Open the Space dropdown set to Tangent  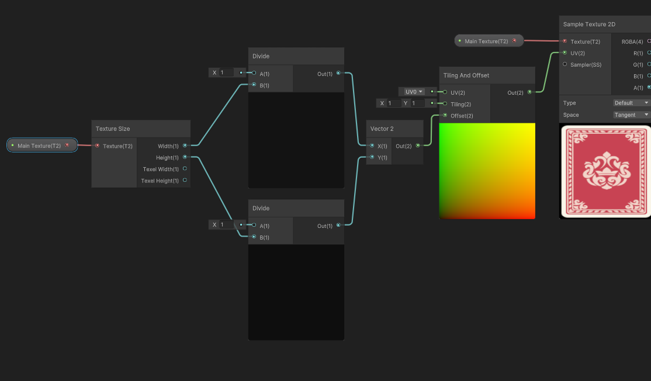point(631,115)
